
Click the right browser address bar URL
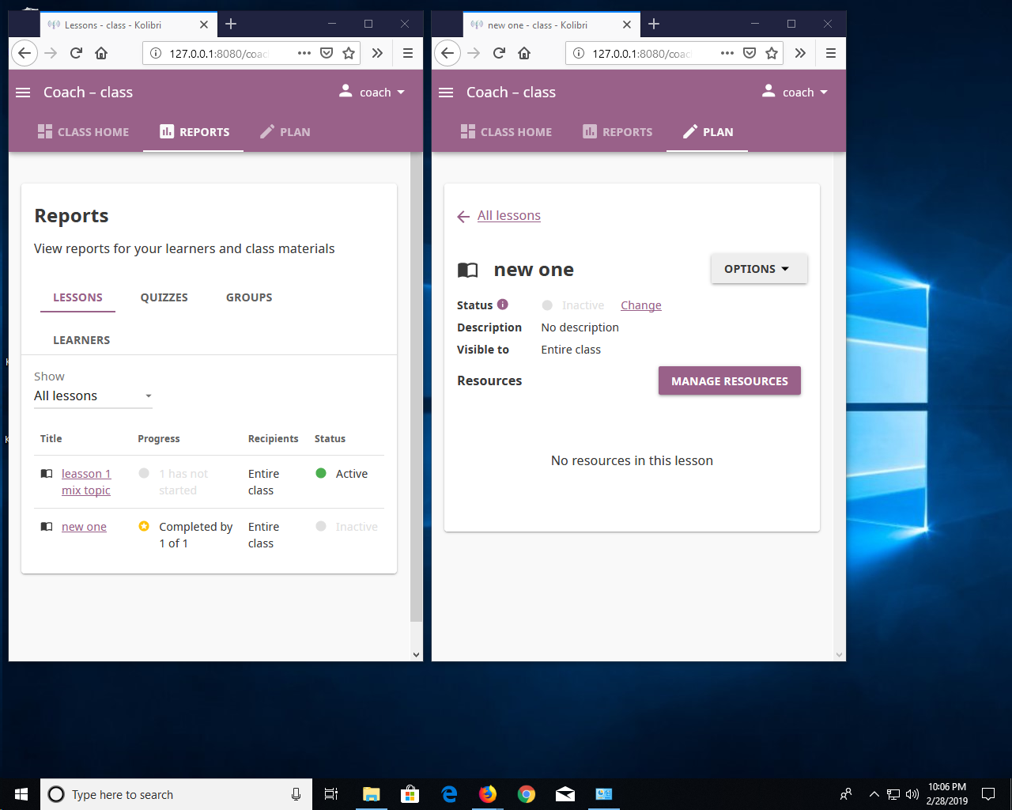(642, 53)
